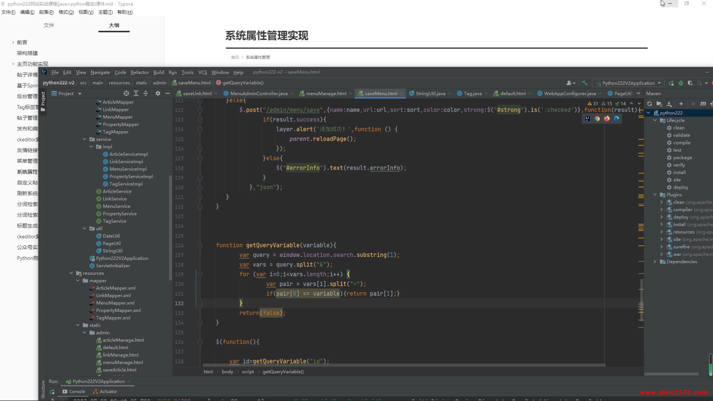The width and height of the screenshot is (713, 401).
Task: Click Select Opened File target icon
Action: pyautogui.click(x=126, y=94)
